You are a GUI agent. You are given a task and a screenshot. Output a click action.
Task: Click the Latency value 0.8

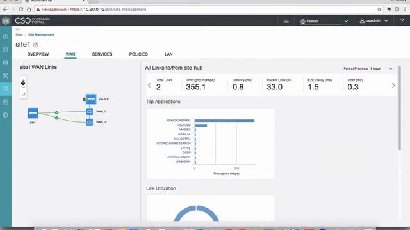click(238, 87)
